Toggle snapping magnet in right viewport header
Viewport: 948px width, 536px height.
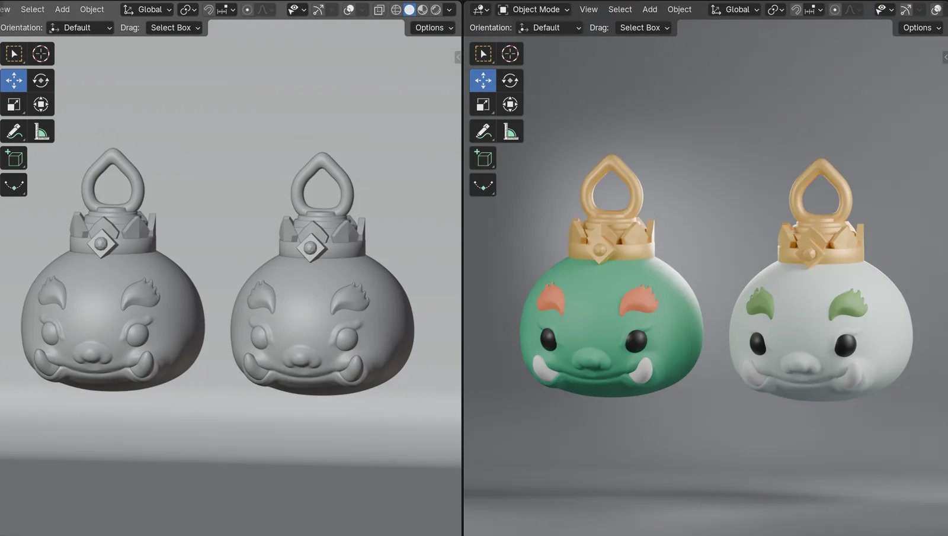coord(796,9)
